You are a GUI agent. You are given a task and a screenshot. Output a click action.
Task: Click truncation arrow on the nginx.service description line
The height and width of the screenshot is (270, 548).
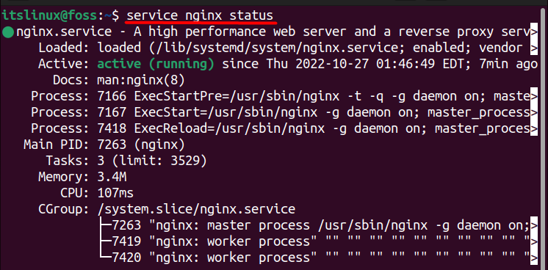[533, 32]
